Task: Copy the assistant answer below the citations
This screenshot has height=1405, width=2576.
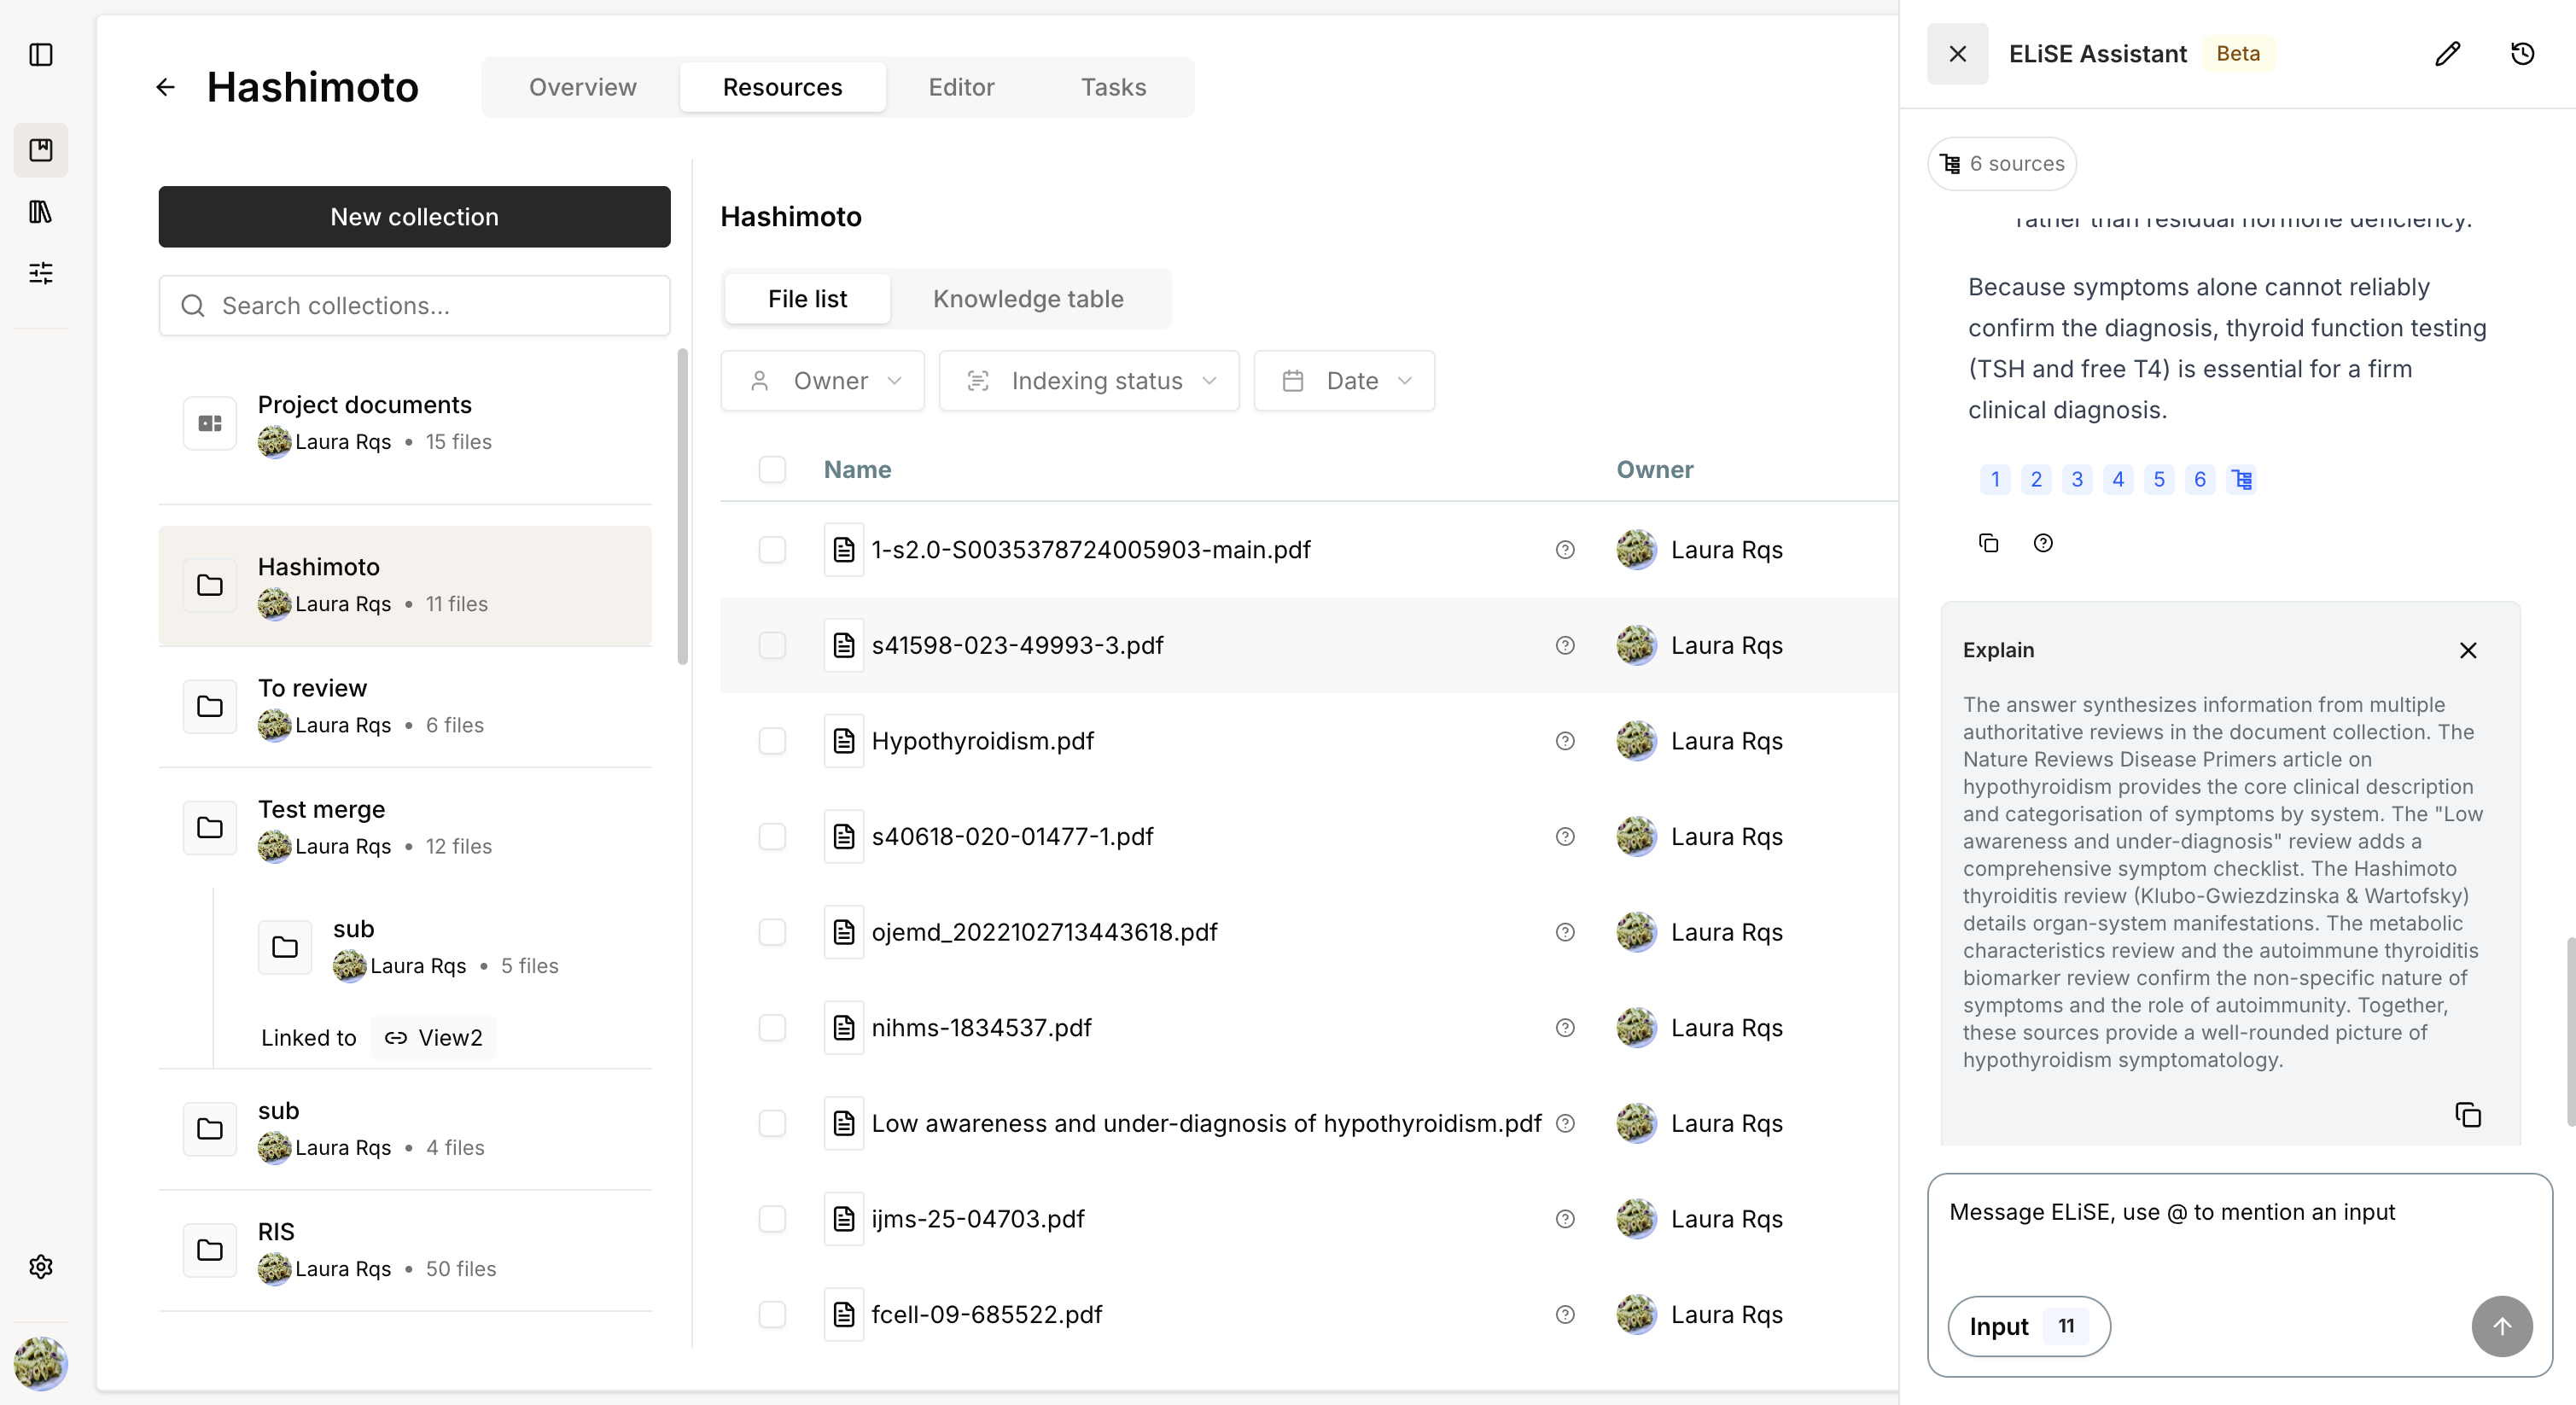Action: 1988,543
